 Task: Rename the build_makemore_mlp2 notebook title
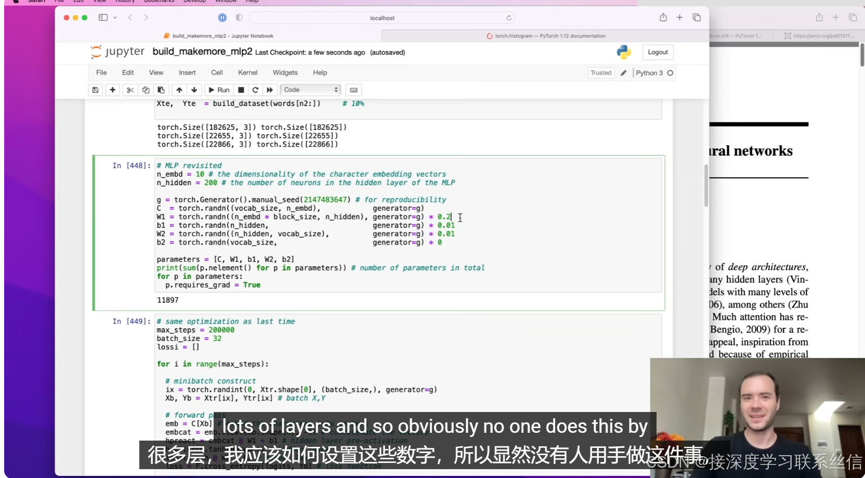click(x=202, y=51)
